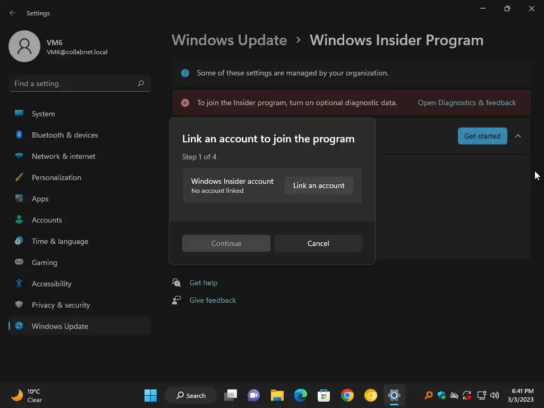The image size is (544, 408).
Task: Click the orange magnifier tray icon
Action: pyautogui.click(x=429, y=395)
